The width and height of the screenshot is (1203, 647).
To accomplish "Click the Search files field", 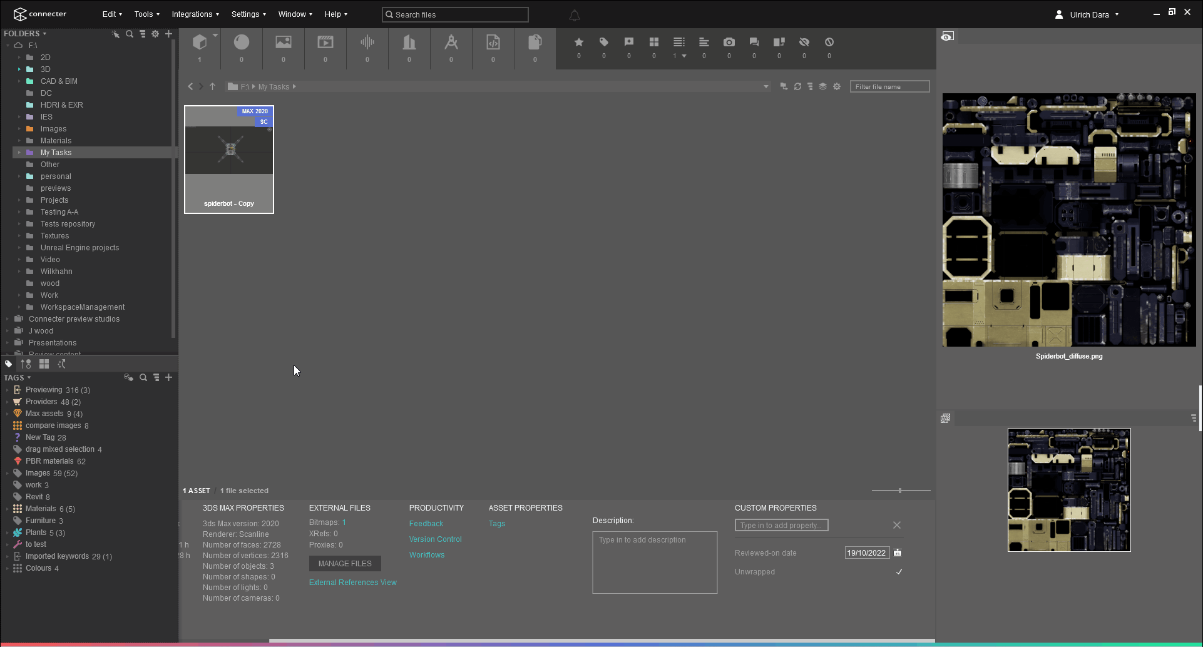I will point(455,14).
